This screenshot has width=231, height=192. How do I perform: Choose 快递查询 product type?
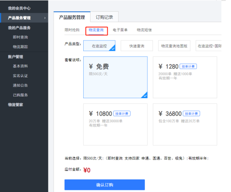point(137,46)
